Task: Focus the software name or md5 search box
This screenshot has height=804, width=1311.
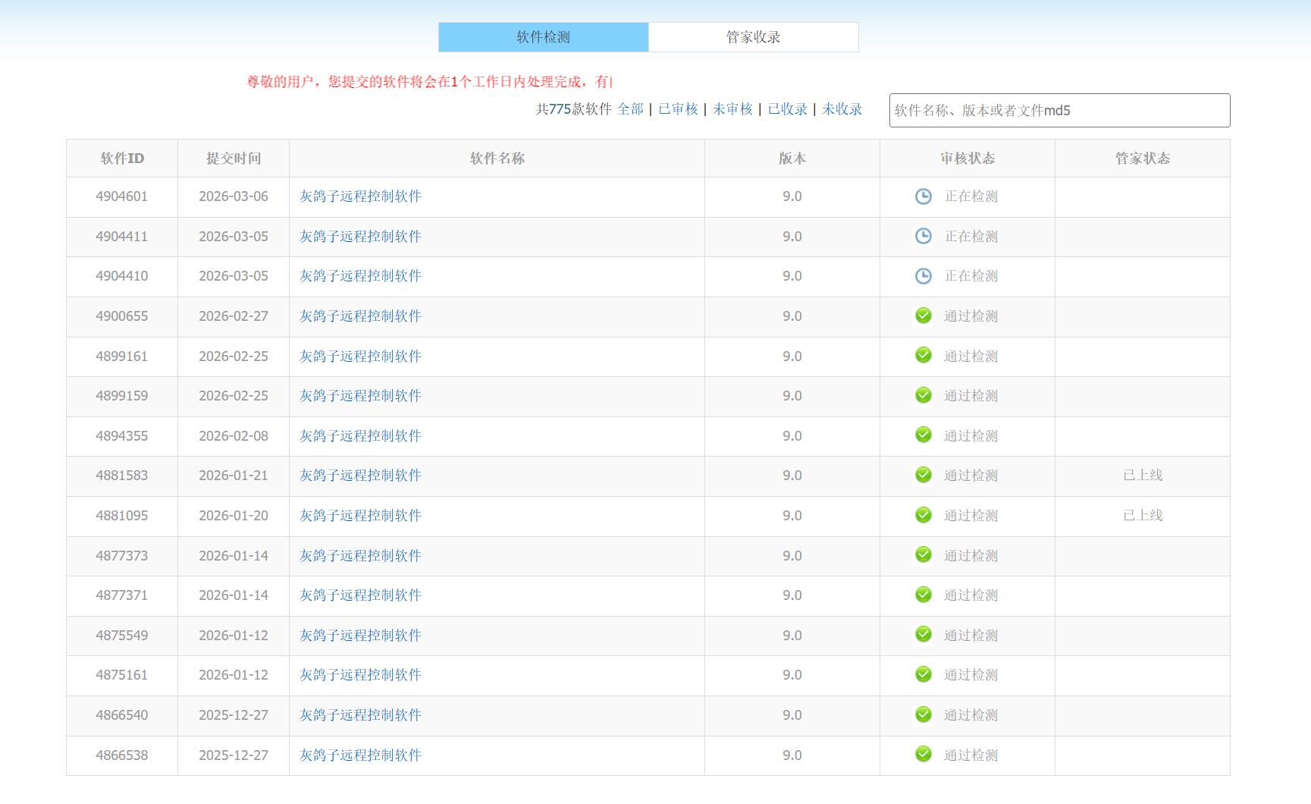Action: [1059, 111]
